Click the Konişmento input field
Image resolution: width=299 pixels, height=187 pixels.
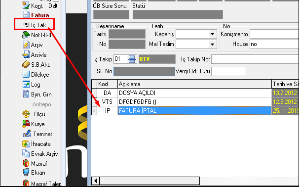274,34
